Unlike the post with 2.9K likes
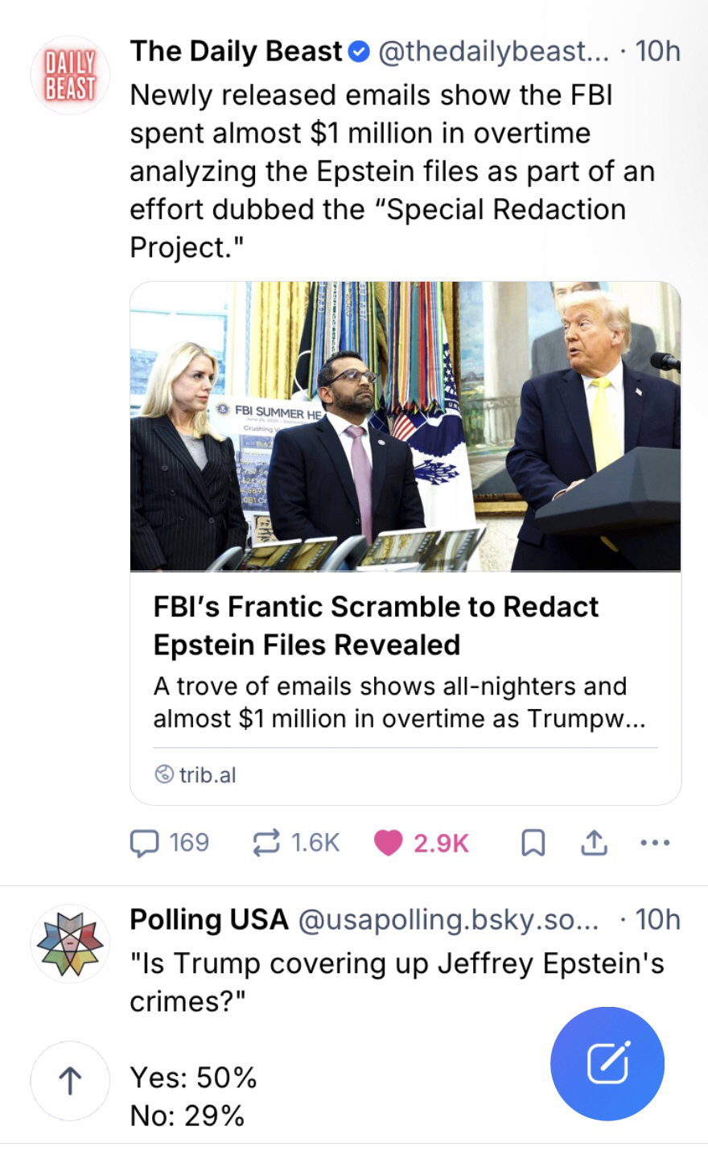 point(389,842)
